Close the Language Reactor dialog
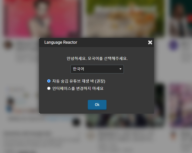 [x=150, y=42]
